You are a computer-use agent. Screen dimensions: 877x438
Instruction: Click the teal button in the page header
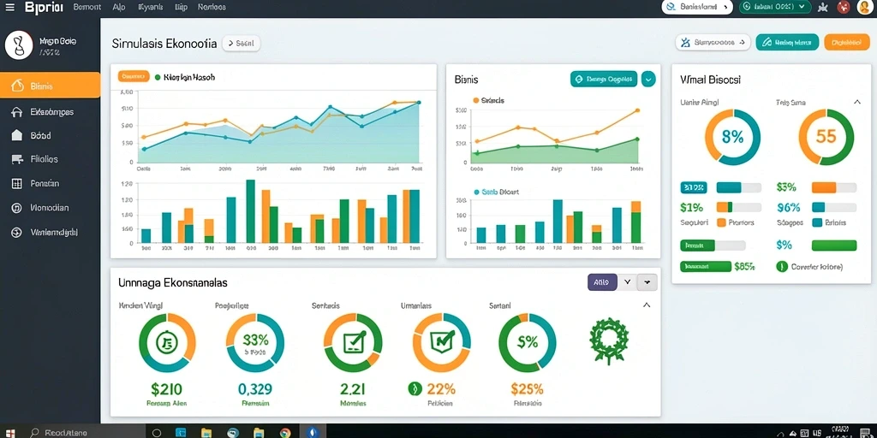pos(787,43)
